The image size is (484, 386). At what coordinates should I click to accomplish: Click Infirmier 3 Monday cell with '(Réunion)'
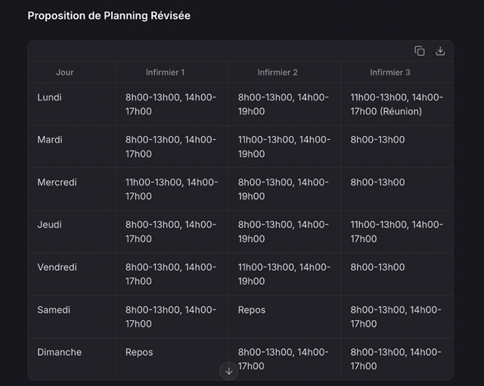click(x=396, y=104)
